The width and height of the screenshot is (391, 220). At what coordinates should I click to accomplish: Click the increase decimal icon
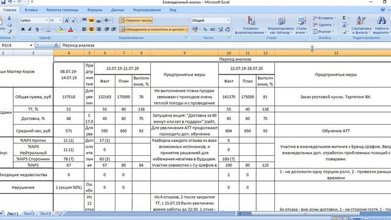pos(221,29)
